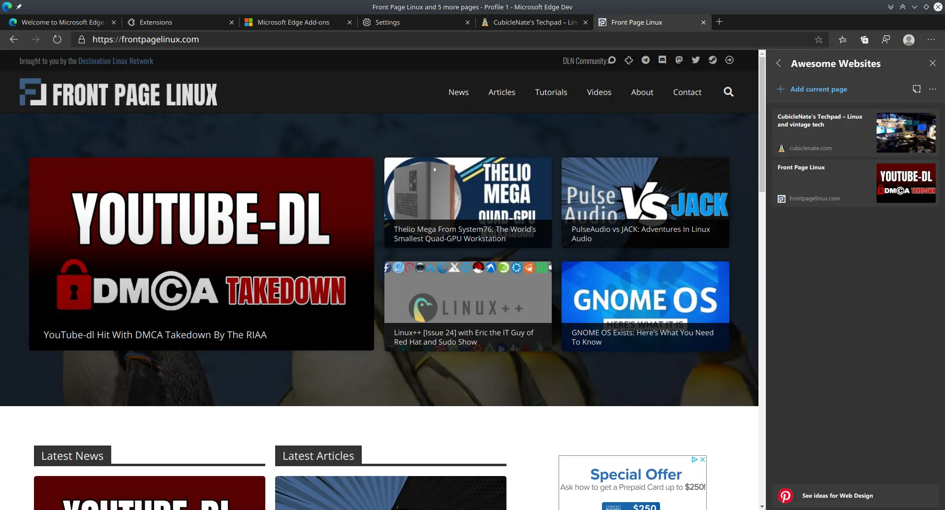Click the Add current page link
Image resolution: width=945 pixels, height=510 pixels.
(x=819, y=89)
